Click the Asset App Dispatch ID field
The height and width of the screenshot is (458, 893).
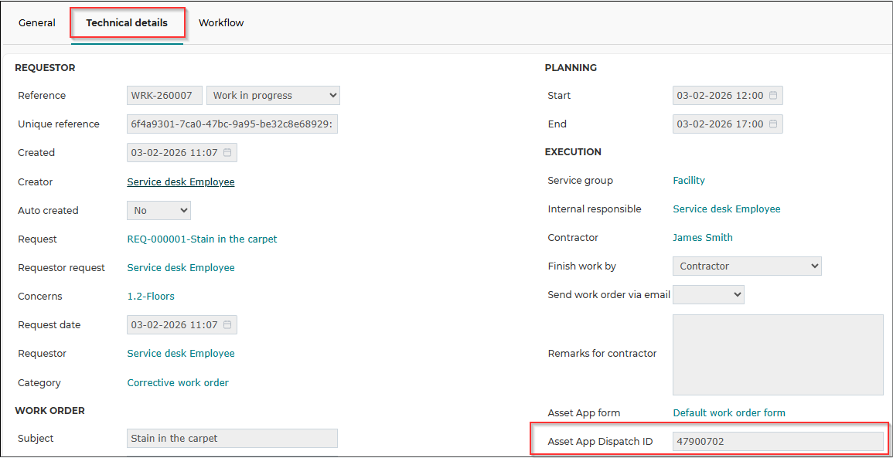(x=778, y=441)
